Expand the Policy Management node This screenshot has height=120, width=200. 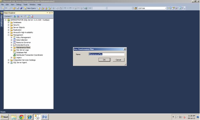(x=12, y=38)
